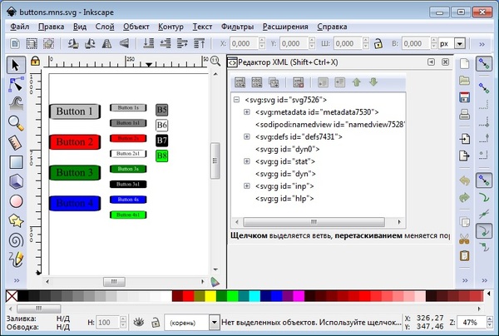Viewport: 499px width, 336px height.
Task: Toggle current layer lock in status bar
Action: (153, 321)
